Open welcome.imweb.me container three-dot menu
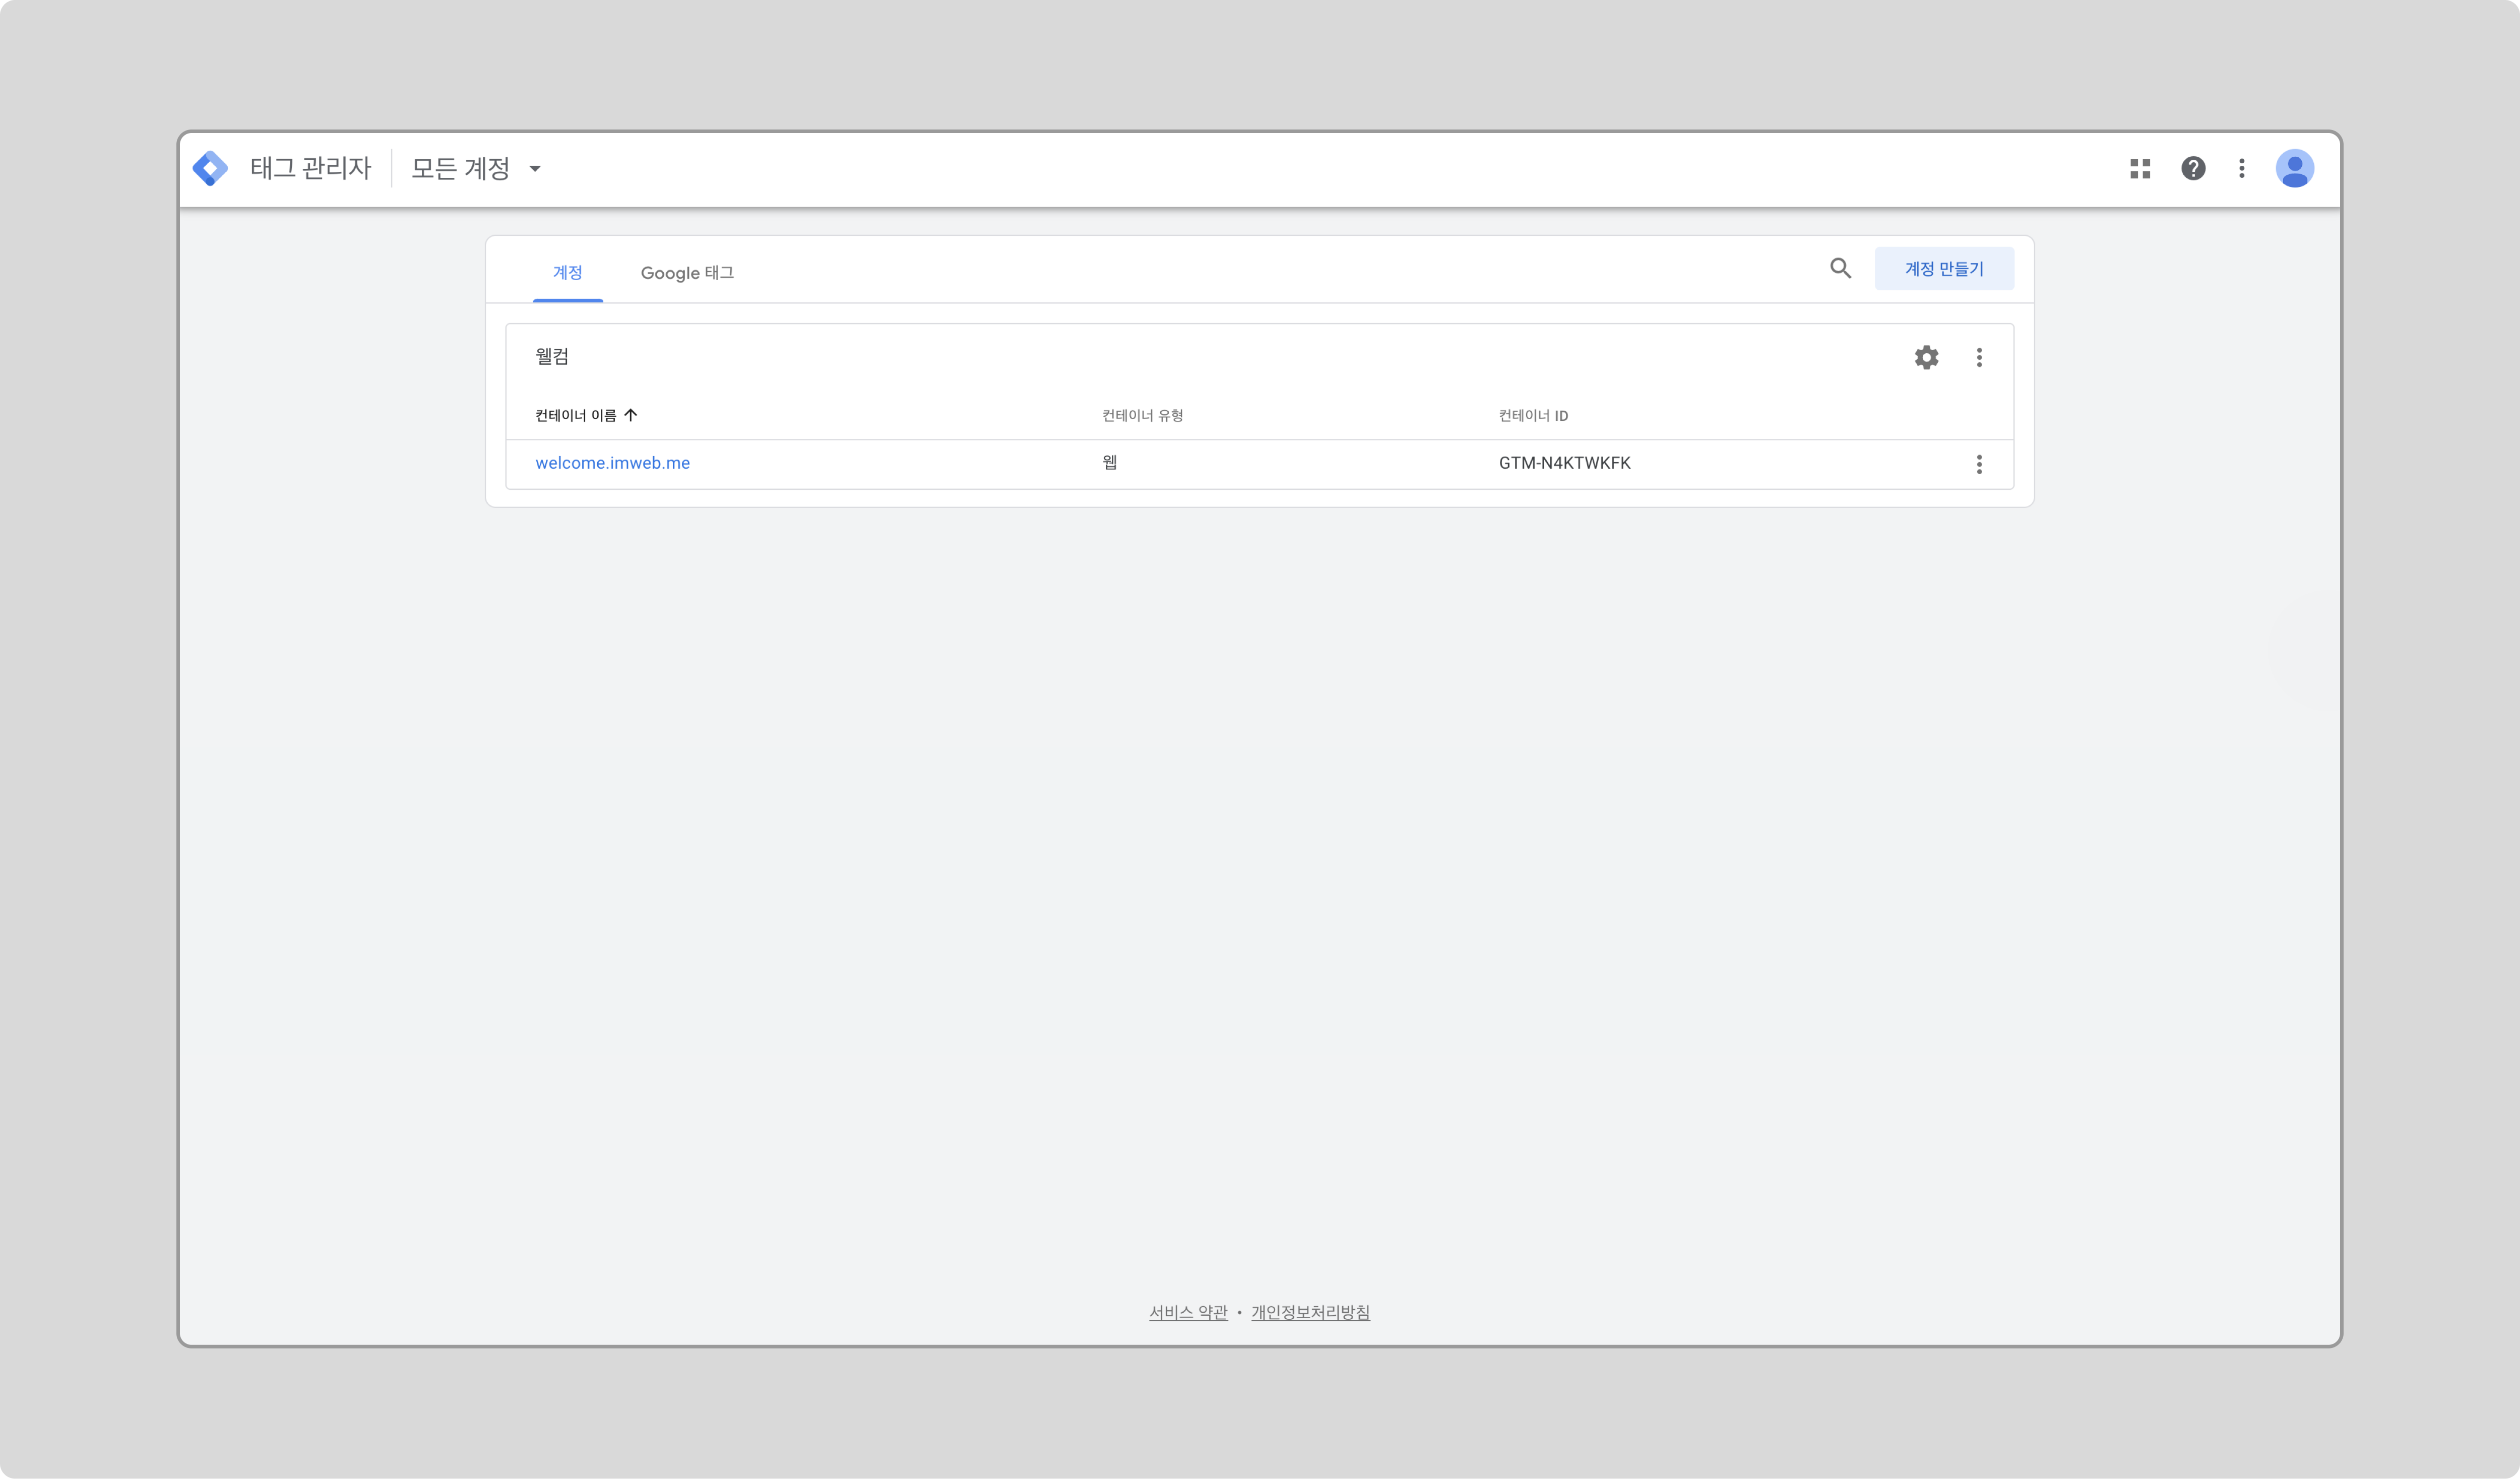The image size is (2520, 1479). 1979,464
